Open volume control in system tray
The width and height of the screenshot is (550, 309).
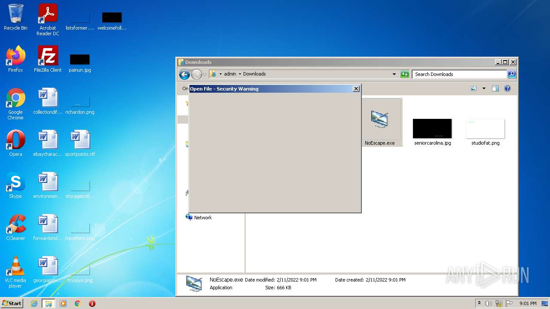[x=489, y=303]
